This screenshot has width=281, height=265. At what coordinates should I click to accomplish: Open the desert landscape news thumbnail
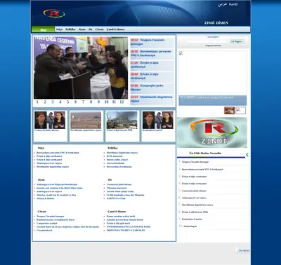tap(86, 120)
